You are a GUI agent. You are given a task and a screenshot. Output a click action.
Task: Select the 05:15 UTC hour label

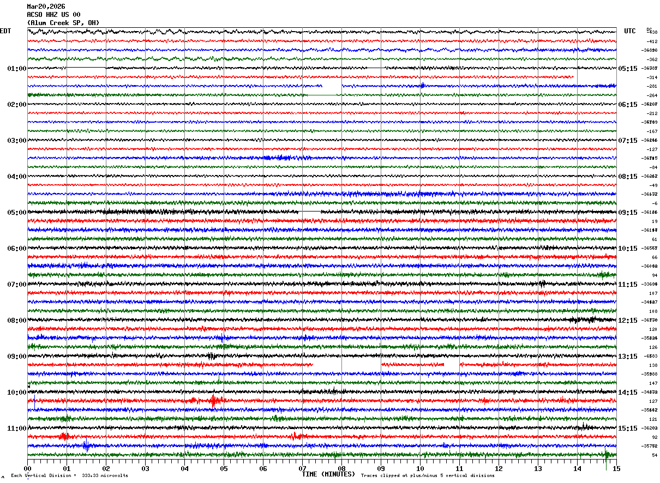point(628,69)
